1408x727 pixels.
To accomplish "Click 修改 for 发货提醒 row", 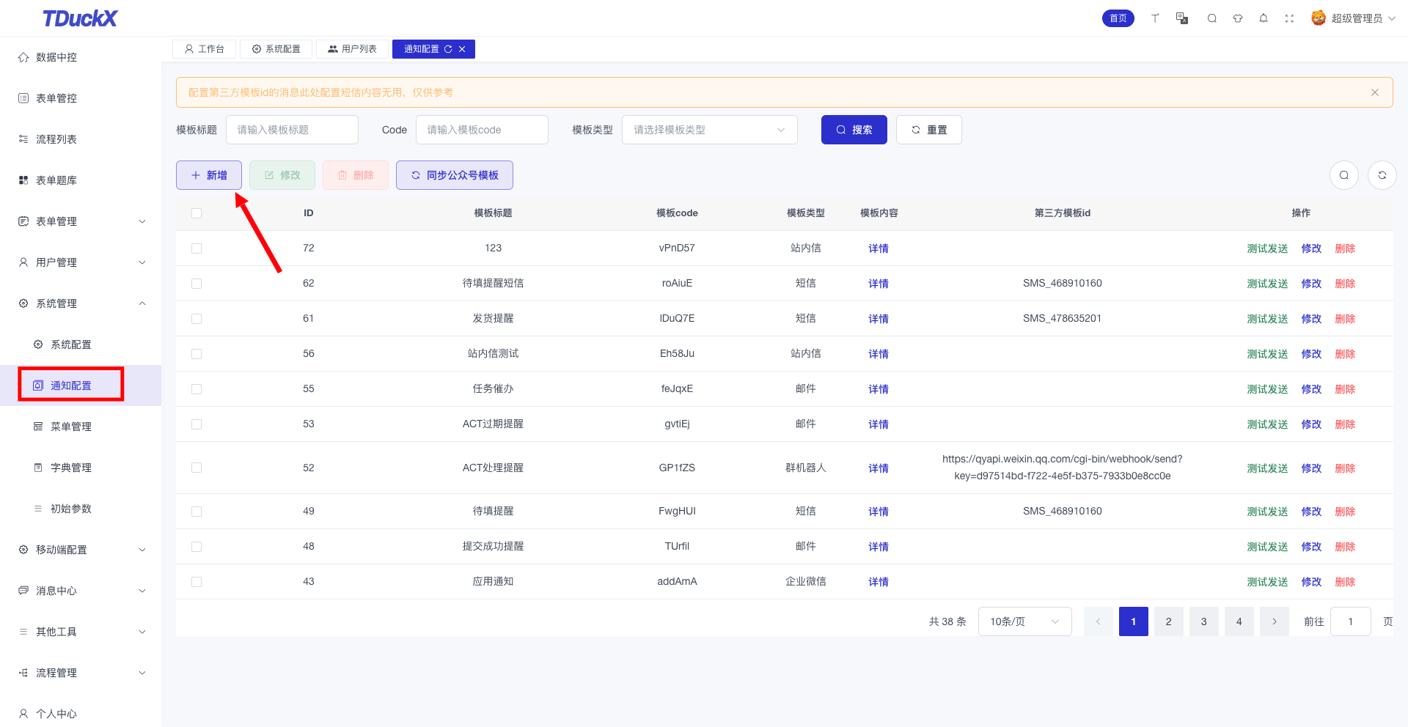I will [x=1311, y=319].
